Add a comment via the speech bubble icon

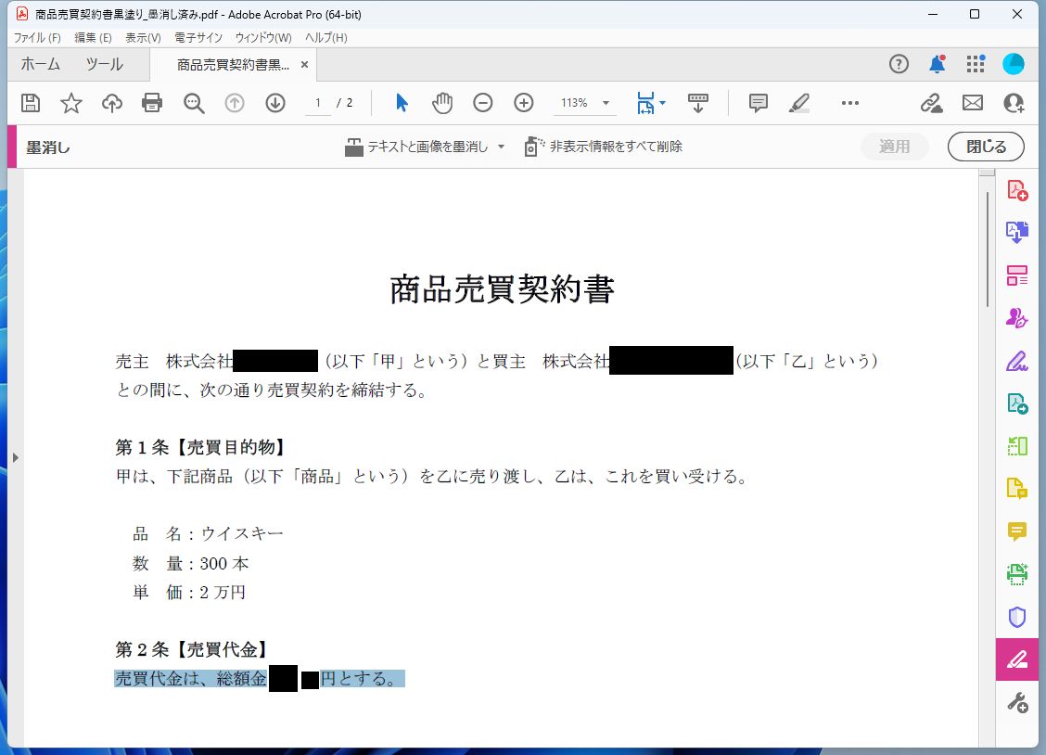pyautogui.click(x=758, y=103)
